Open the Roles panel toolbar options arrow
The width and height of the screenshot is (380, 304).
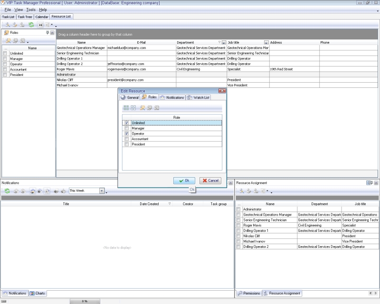pos(28,42)
